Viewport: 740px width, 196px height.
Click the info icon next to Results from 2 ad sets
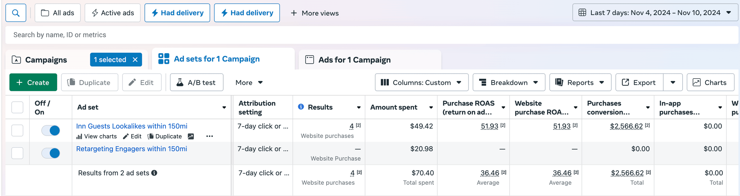tap(154, 173)
